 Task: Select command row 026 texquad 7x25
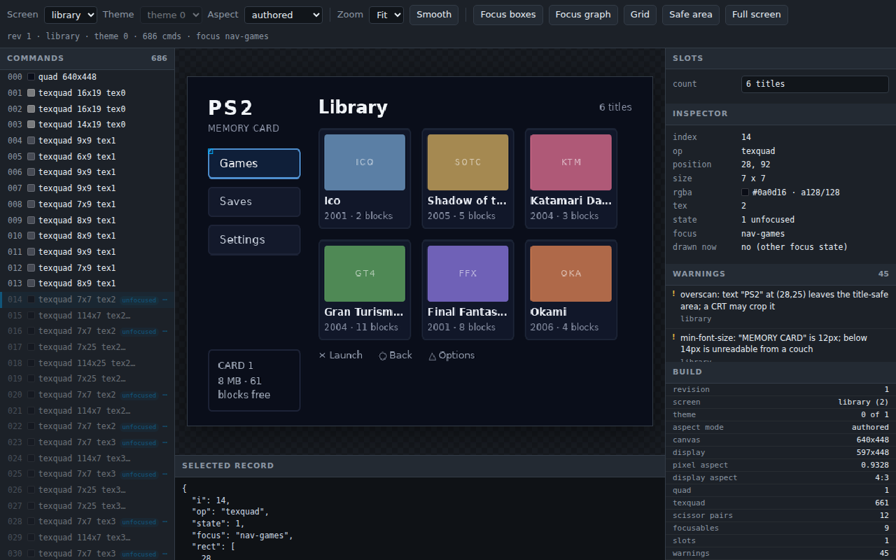[x=87, y=490]
